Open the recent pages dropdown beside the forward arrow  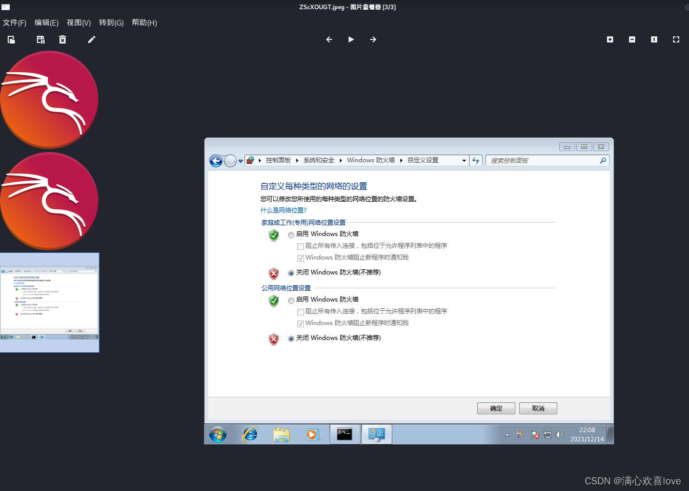click(x=240, y=161)
